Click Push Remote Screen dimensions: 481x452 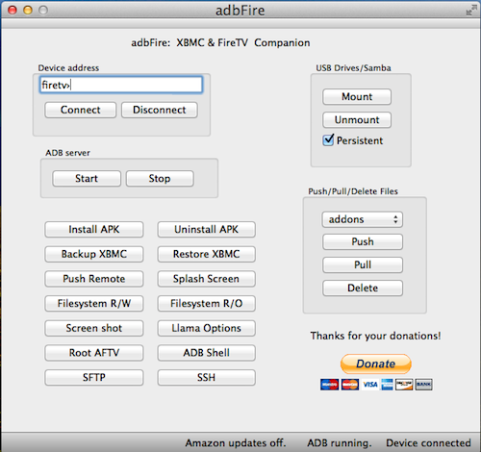(94, 279)
